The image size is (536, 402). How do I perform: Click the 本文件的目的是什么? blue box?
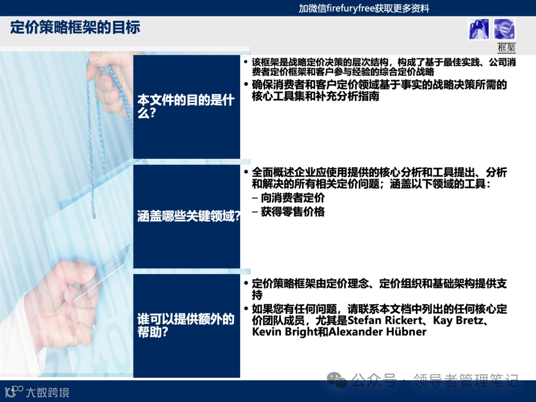tap(187, 107)
